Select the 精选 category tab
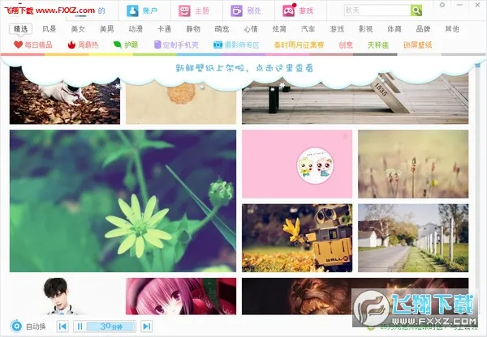Screen dimensions: 487x337 pyautogui.click(x=21, y=29)
